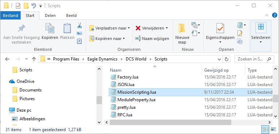Click the blue help question mark icon
Screen dimensions: 279x134
(275, 15)
